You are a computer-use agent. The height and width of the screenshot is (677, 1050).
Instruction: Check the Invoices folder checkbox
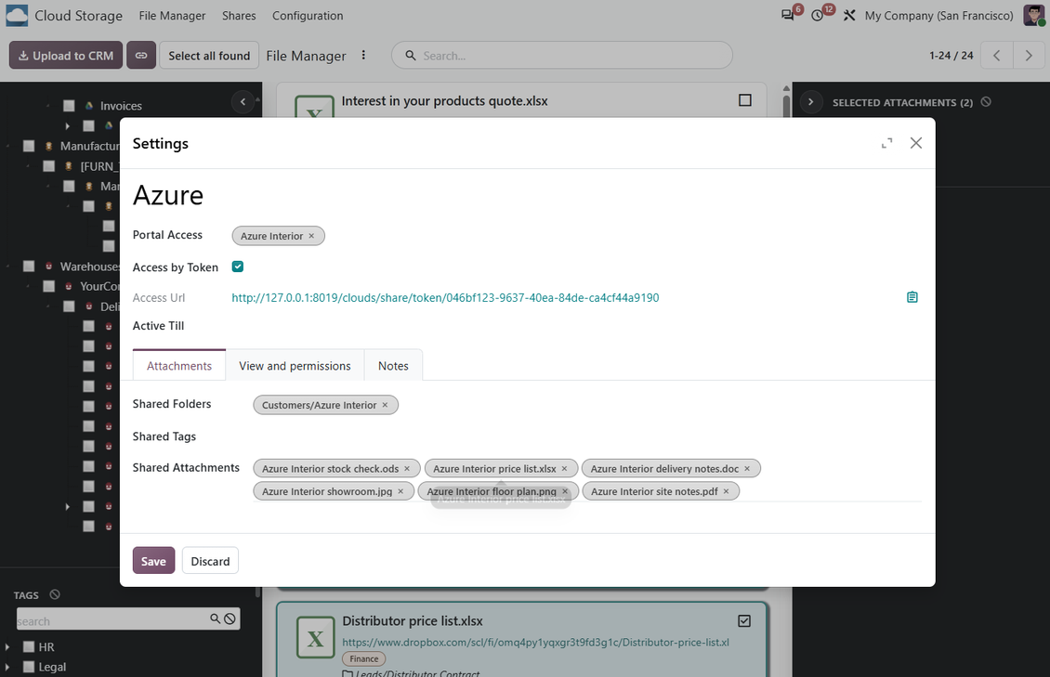(x=69, y=106)
